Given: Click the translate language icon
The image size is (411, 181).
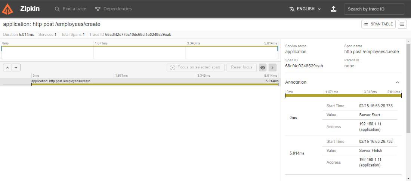Looking at the screenshot, I should pyautogui.click(x=292, y=9).
